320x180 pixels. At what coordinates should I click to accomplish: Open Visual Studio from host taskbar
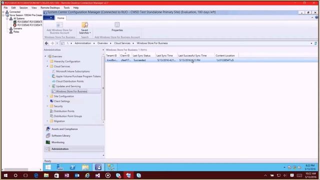[x=97, y=175]
